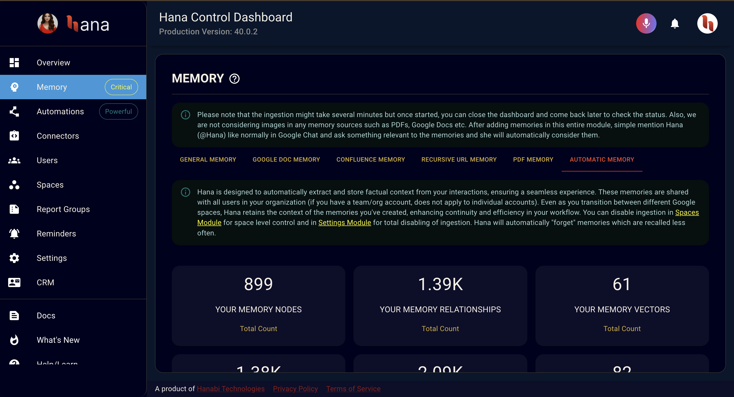Image resolution: width=734 pixels, height=397 pixels.
Task: Open What's New
Action: tap(73, 340)
